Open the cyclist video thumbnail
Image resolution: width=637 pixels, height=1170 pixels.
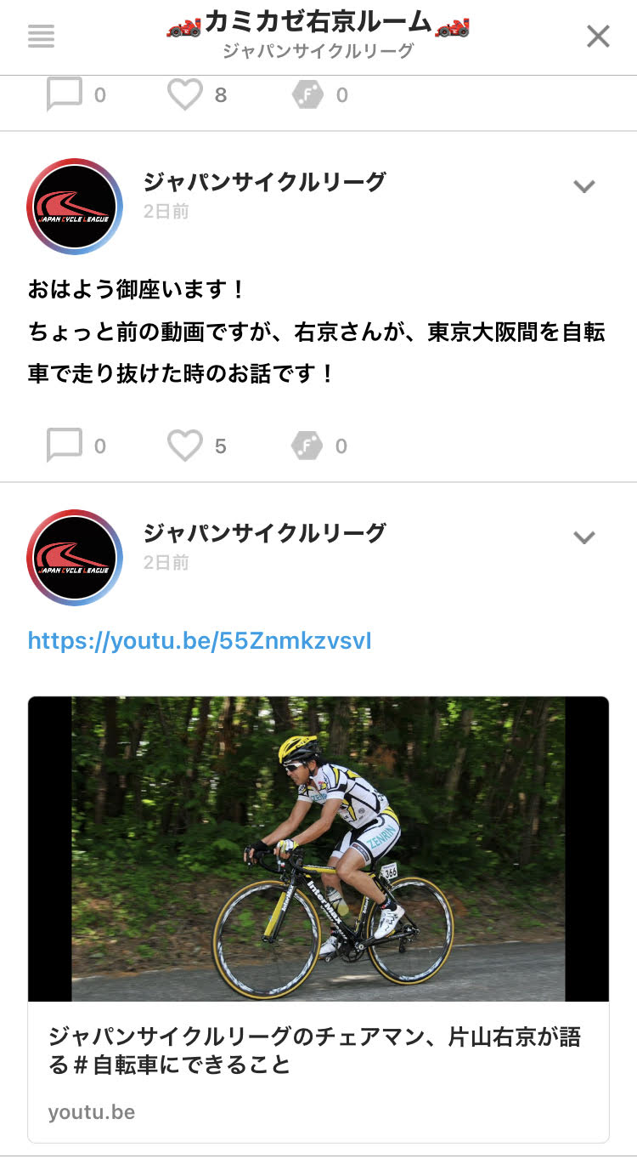pyautogui.click(x=318, y=849)
